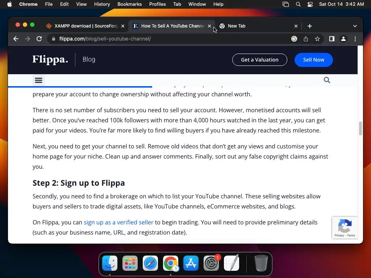The image size is (371, 278).
Task: Click the Get a Valuation button
Action: click(x=259, y=60)
